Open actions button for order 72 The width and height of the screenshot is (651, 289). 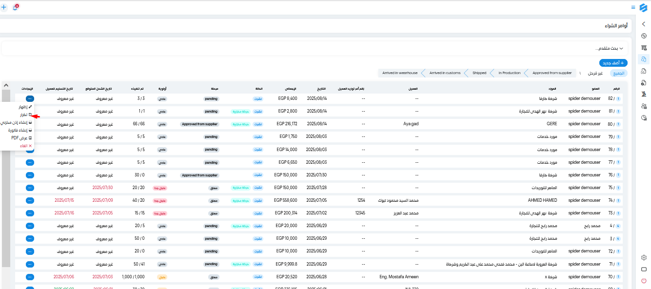click(x=30, y=251)
